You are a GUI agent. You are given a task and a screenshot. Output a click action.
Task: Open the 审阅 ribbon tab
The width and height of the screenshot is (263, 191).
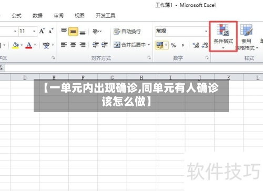click(58, 16)
